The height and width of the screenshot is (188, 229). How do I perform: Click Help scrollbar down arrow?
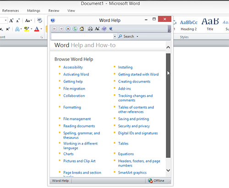[168, 170]
